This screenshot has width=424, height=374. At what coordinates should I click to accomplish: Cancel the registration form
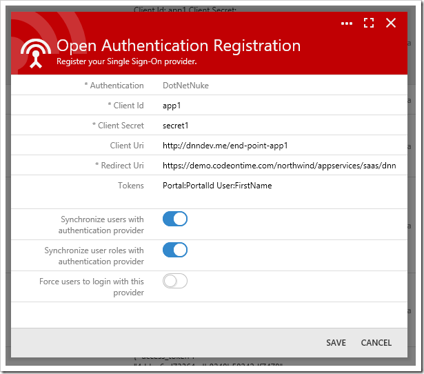pyautogui.click(x=376, y=343)
